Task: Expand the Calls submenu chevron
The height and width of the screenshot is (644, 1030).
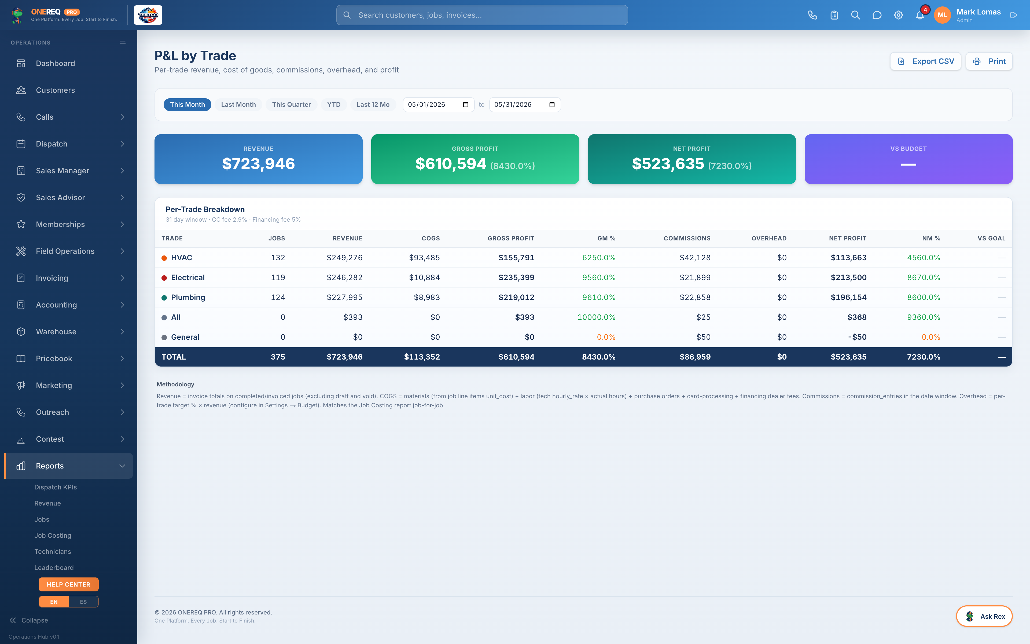Action: (123, 117)
